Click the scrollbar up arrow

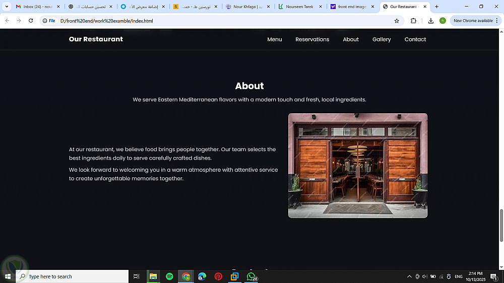501,32
